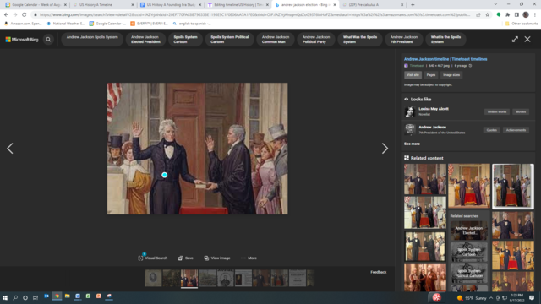
Task: Expand image viewer to full screen
Action: point(515,40)
